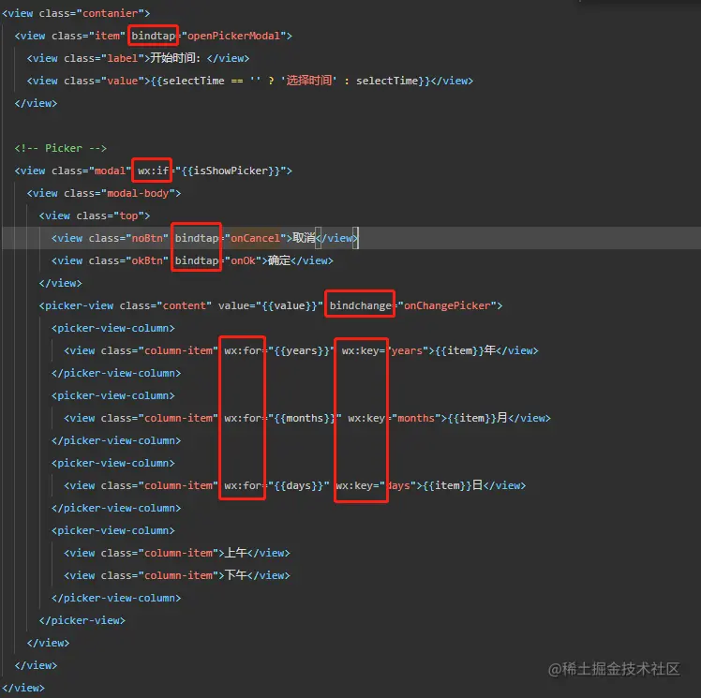Click the class name "content" on picker-view
The width and height of the screenshot is (701, 698).
click(185, 305)
